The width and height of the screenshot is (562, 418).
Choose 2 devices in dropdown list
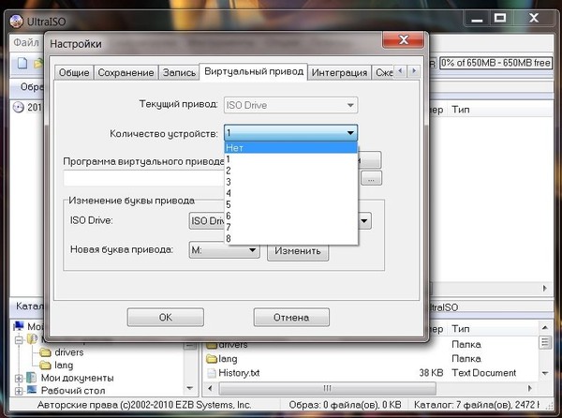(290, 171)
